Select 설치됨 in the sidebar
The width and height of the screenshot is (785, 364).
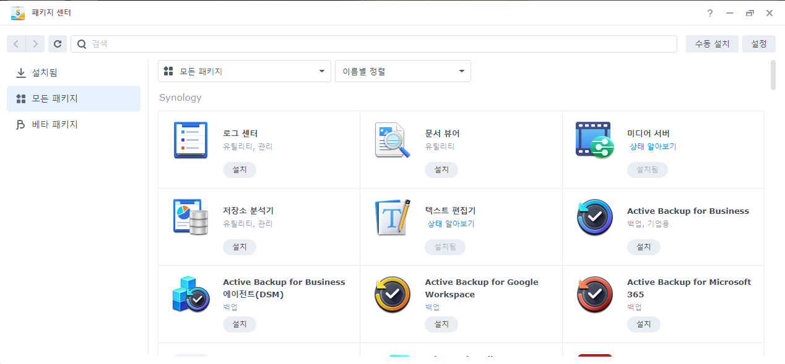(74, 73)
